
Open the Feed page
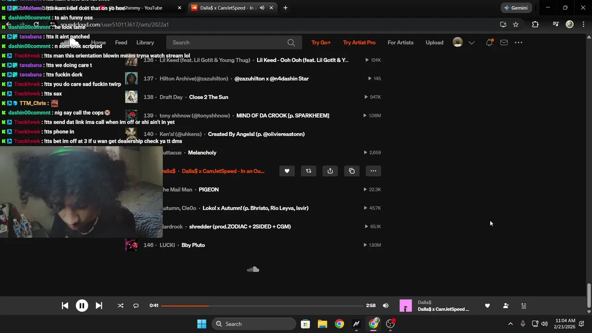coord(121,43)
